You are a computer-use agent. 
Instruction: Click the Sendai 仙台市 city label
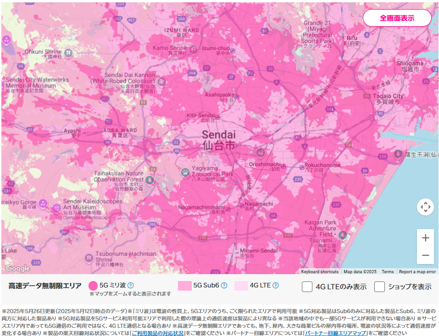tap(219, 140)
